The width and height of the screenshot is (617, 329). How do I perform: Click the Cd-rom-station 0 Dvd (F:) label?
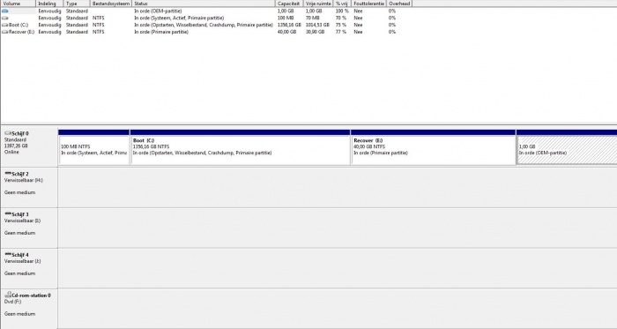[12, 302]
